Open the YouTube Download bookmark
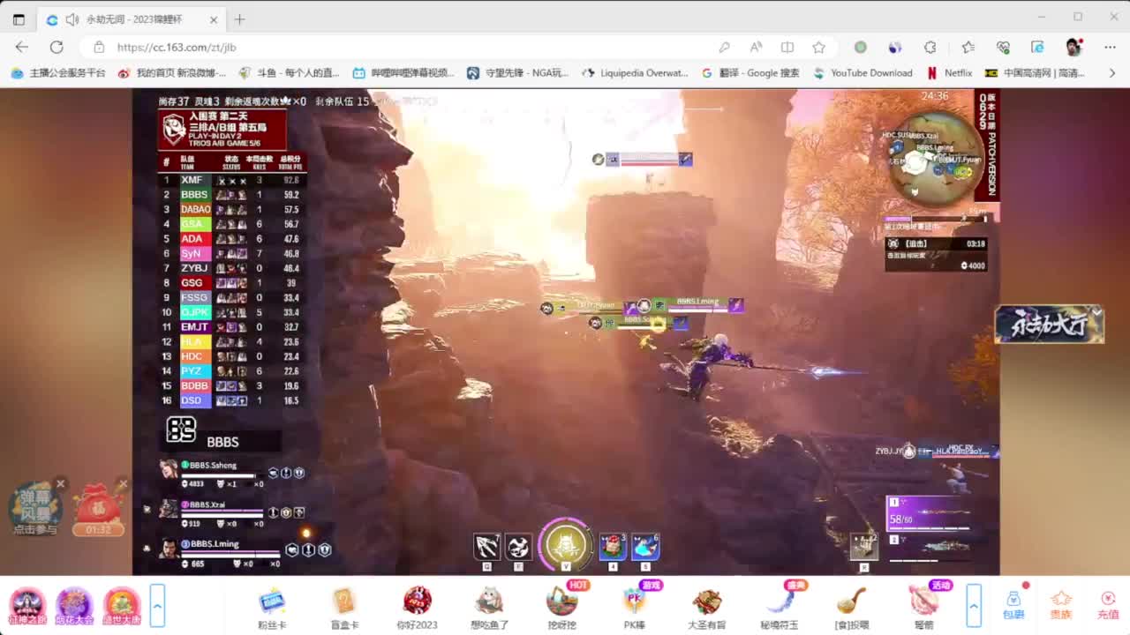 (863, 73)
